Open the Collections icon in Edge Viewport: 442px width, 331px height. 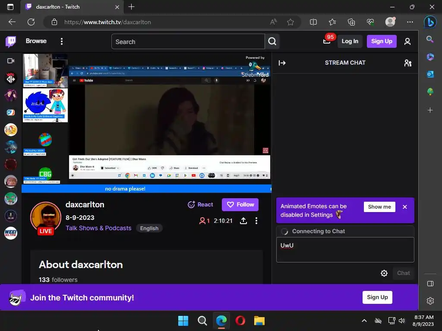351,22
